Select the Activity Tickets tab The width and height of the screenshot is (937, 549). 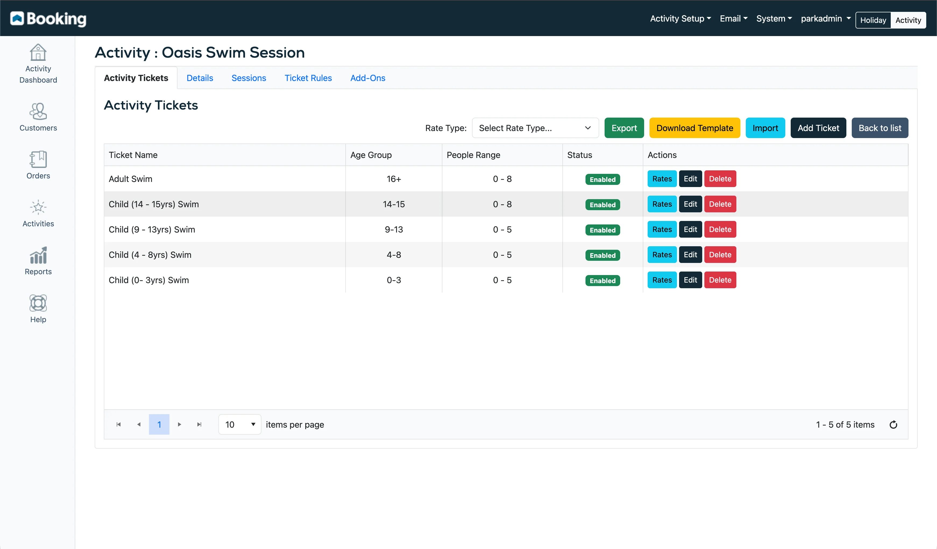pyautogui.click(x=136, y=78)
